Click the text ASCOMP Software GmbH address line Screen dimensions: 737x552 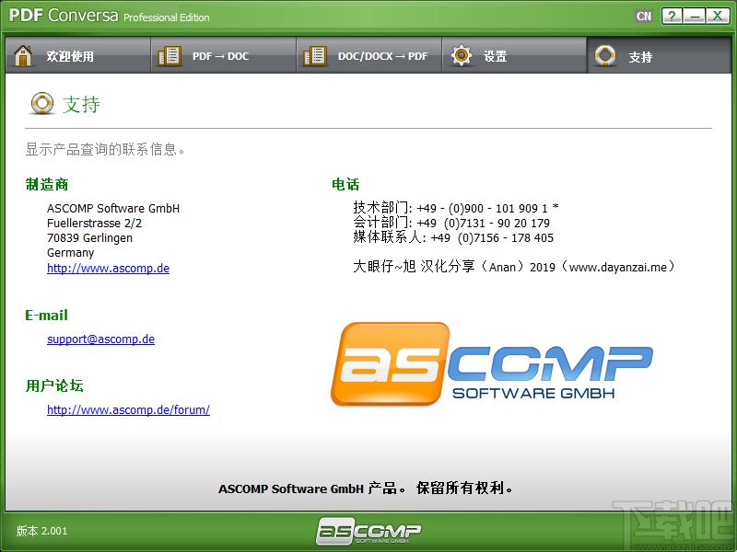tap(113, 209)
